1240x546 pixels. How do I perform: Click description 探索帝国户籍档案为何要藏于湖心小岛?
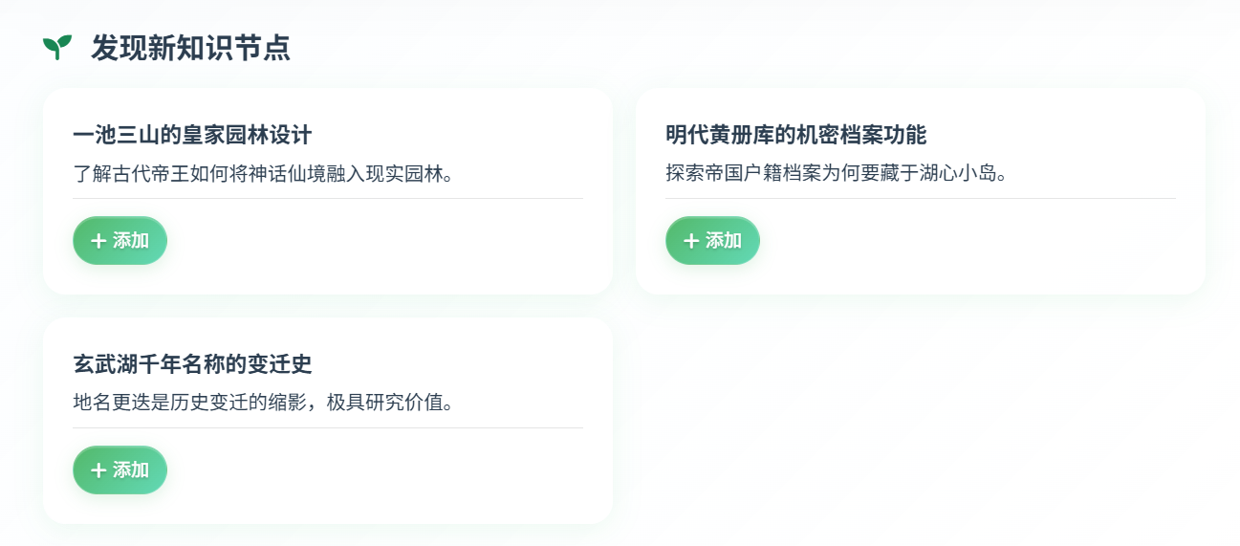838,174
